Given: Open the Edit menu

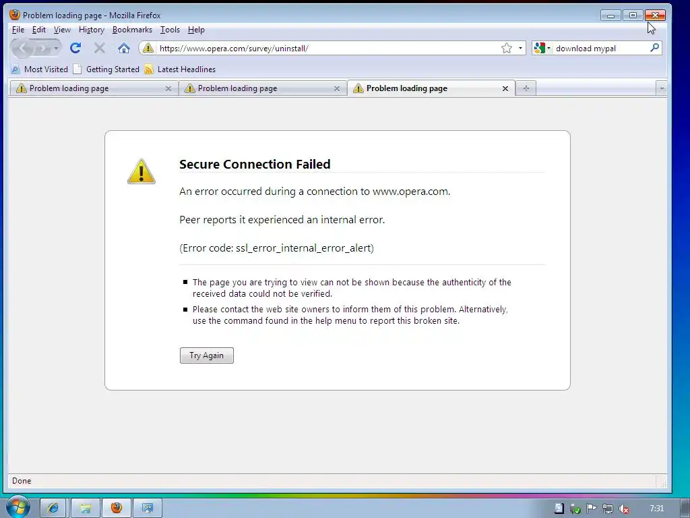Looking at the screenshot, I should (x=38, y=30).
